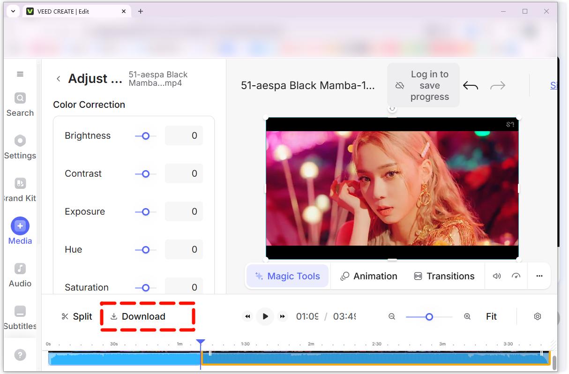Screen dimensions: 569x374
Task: Click Log in to save progress
Action: 423,85
